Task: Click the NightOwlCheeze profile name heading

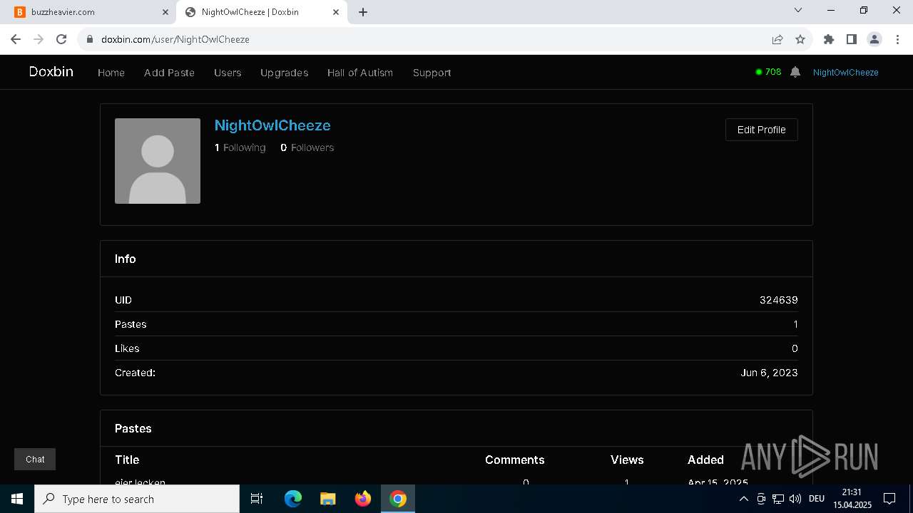Action: [x=272, y=125]
